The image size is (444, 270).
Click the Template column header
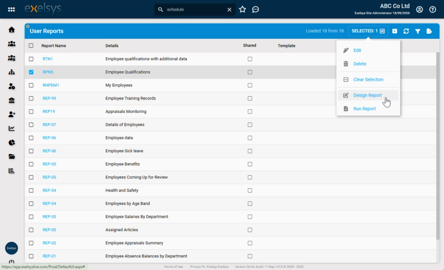pyautogui.click(x=287, y=46)
